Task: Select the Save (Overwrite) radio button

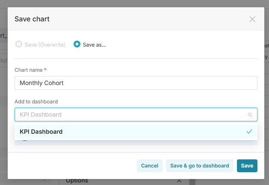Action: point(19,44)
